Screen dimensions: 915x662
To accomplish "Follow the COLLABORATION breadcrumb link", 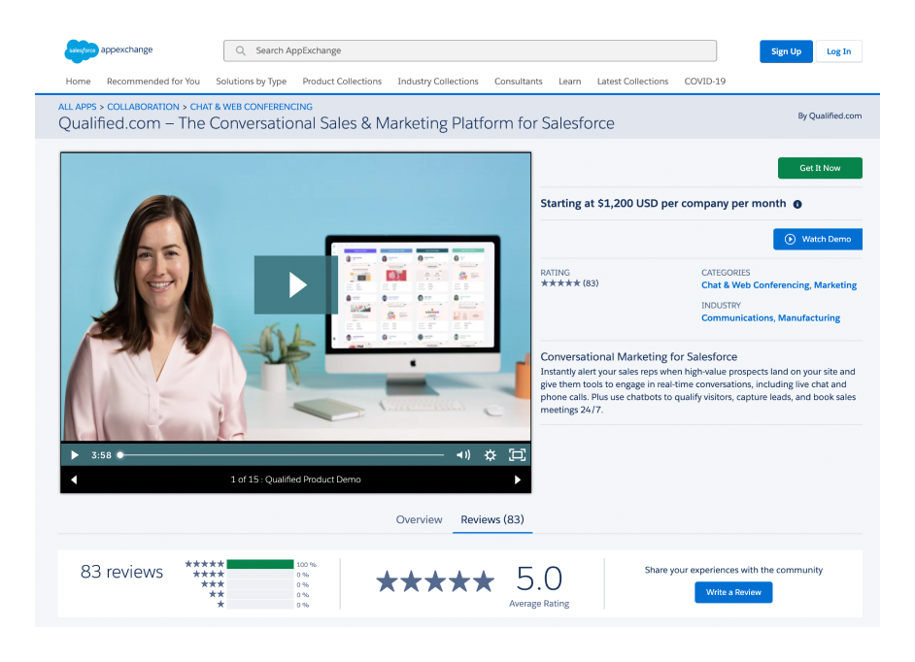I will coord(143,107).
